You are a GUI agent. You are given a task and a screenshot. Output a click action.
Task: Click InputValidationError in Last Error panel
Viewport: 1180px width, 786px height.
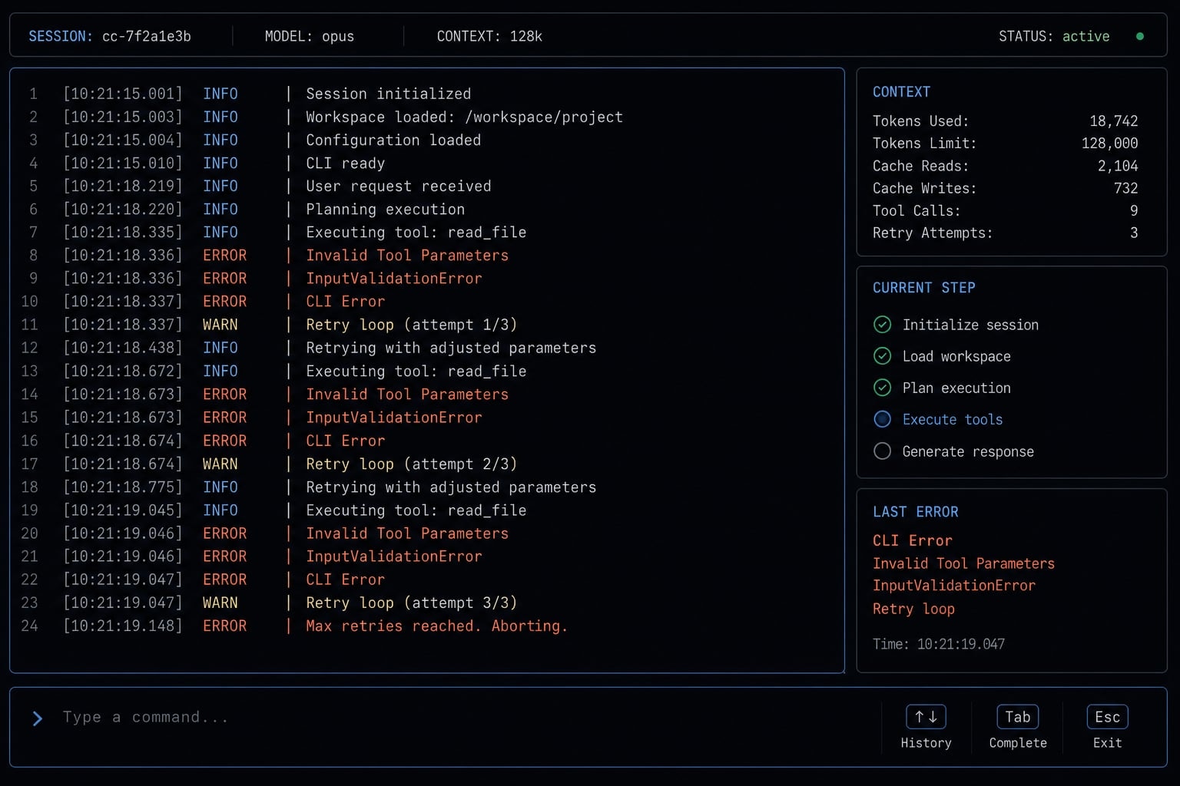click(953, 586)
